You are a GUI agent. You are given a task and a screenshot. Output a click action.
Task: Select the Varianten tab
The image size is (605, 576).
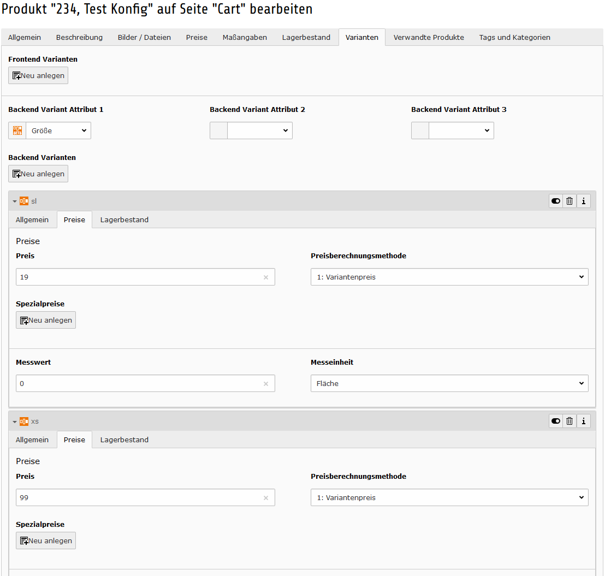362,38
